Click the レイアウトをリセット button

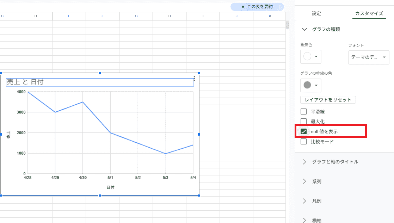[328, 100]
